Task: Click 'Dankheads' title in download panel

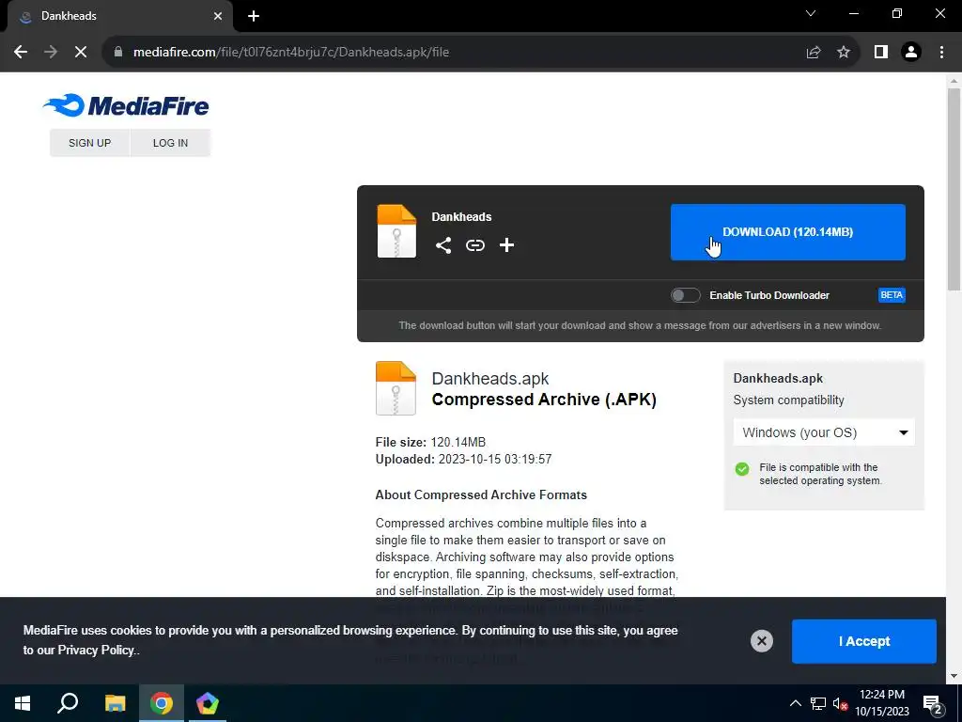Action: 461,217
